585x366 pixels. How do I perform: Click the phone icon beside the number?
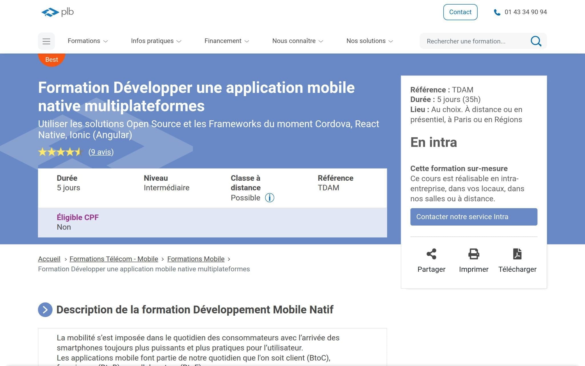[x=497, y=12]
